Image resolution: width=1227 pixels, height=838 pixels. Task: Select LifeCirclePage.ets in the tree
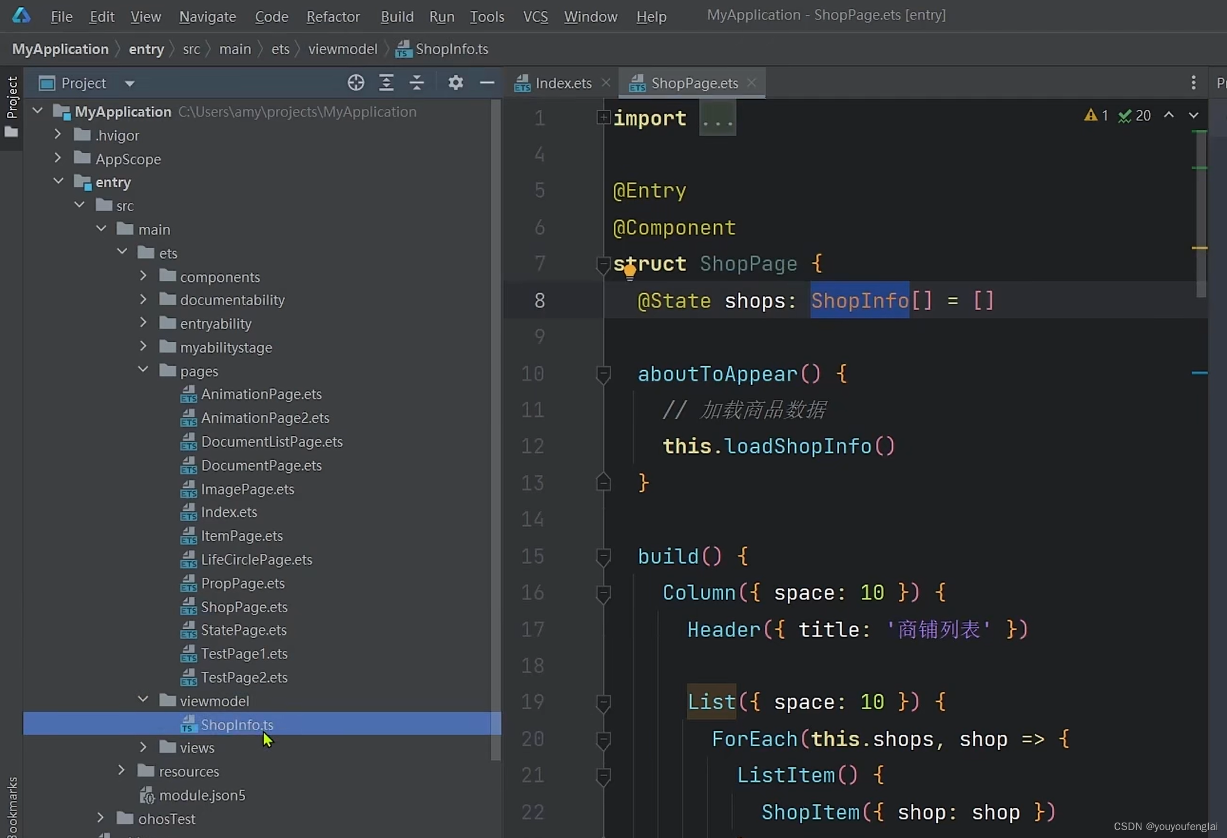coord(257,560)
